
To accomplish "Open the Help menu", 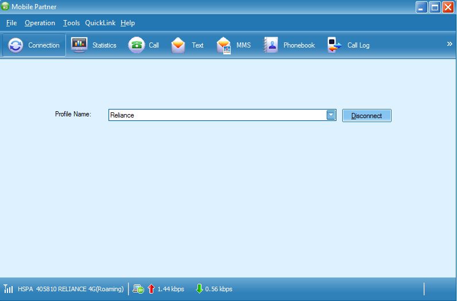I will coord(127,23).
